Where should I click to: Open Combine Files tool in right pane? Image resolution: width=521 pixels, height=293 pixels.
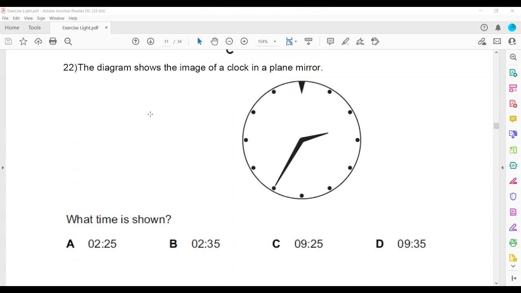[513, 135]
